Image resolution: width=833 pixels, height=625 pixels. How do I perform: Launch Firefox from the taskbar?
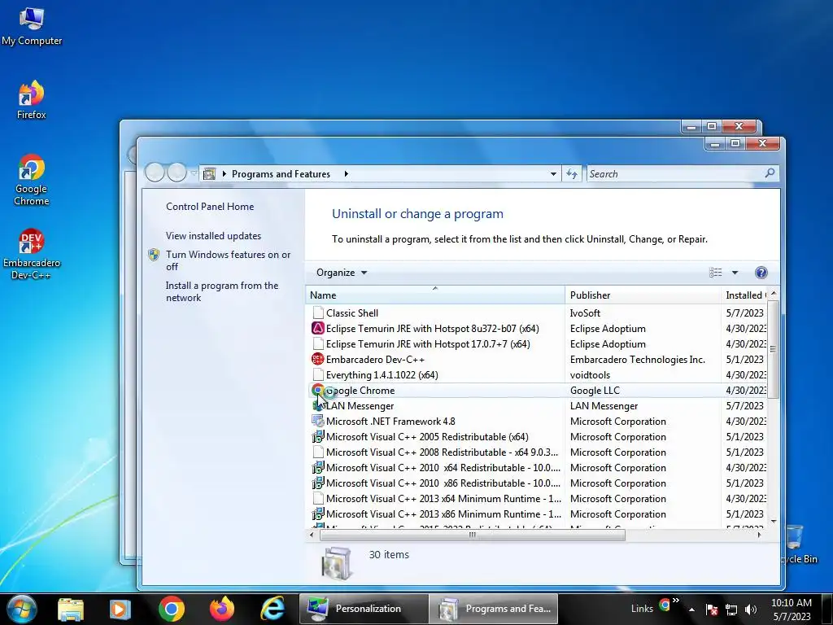click(222, 609)
